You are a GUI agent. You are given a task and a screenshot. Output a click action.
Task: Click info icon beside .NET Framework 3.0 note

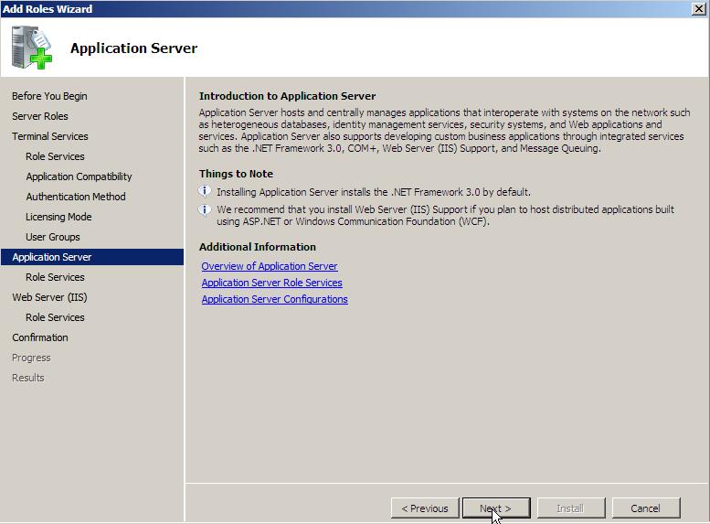(205, 191)
